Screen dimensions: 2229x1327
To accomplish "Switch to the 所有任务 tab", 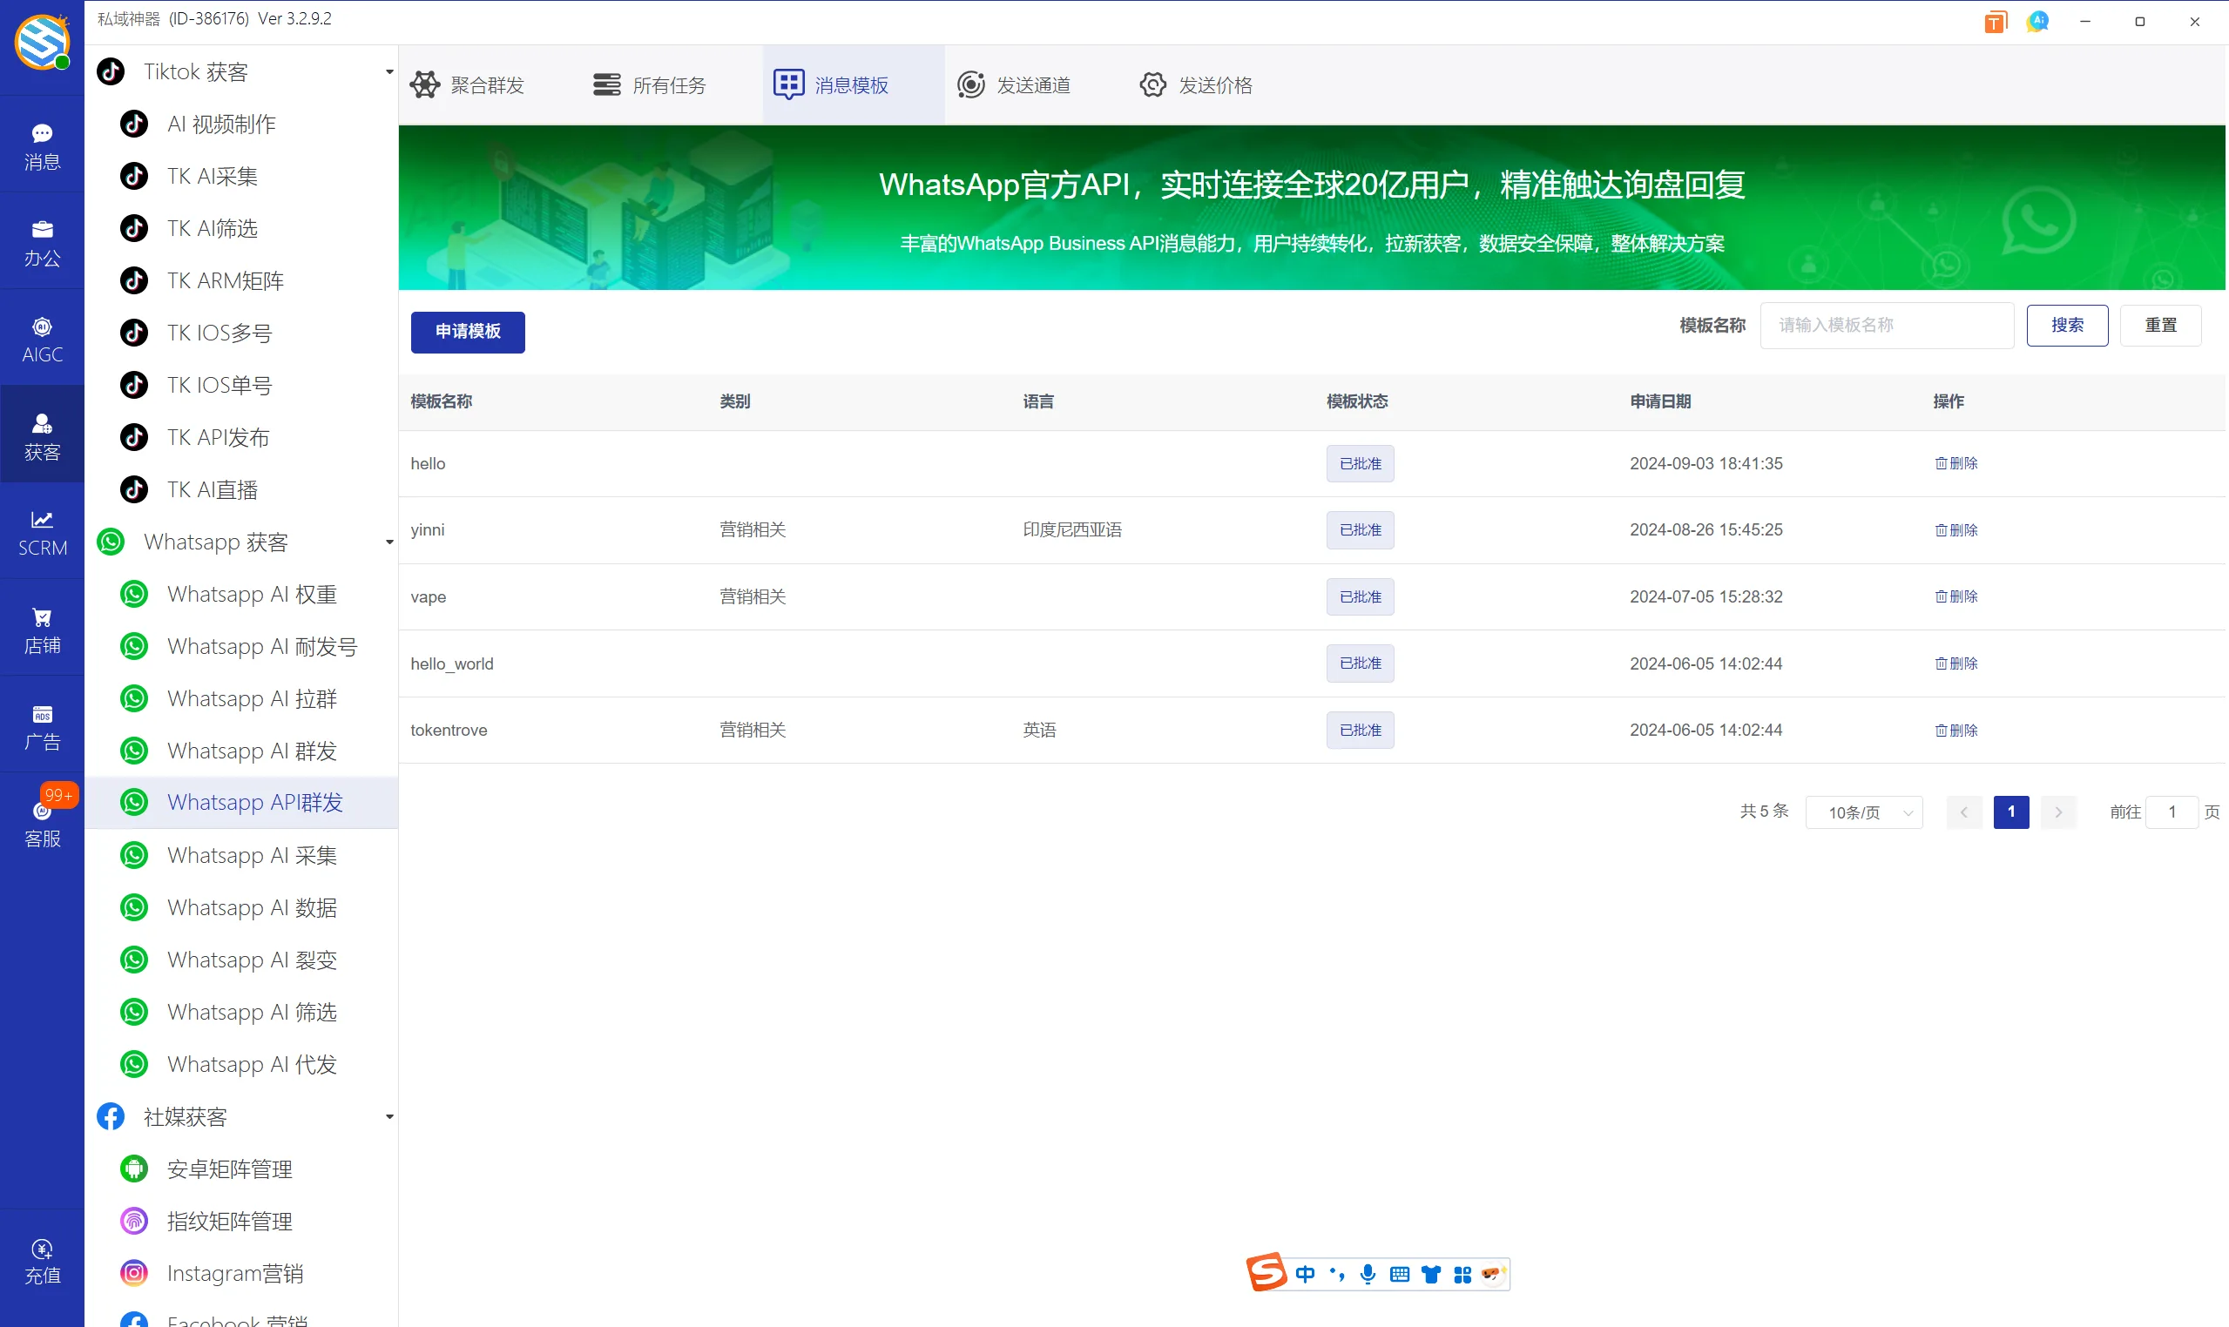I will pyautogui.click(x=651, y=84).
